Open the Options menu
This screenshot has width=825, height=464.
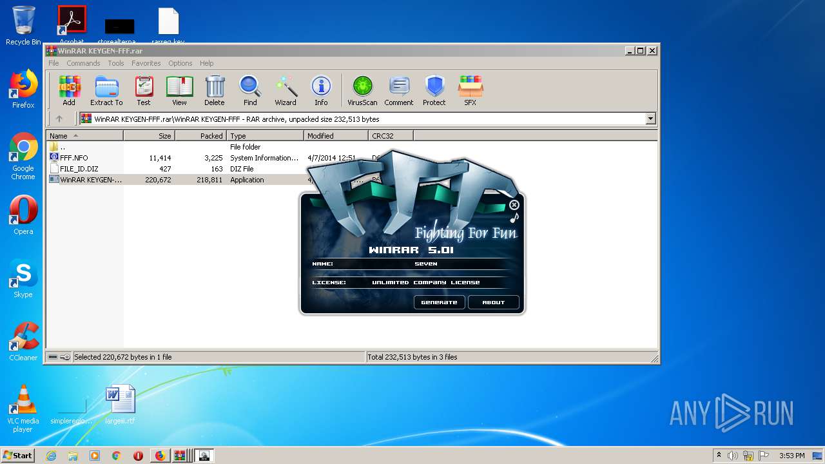pos(180,63)
